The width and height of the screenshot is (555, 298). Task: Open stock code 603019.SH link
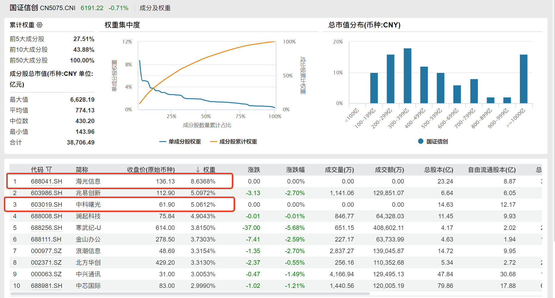46,205
